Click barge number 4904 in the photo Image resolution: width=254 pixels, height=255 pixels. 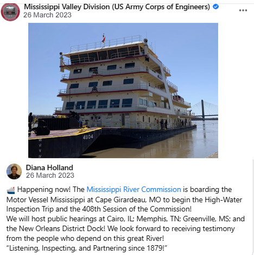(88, 137)
